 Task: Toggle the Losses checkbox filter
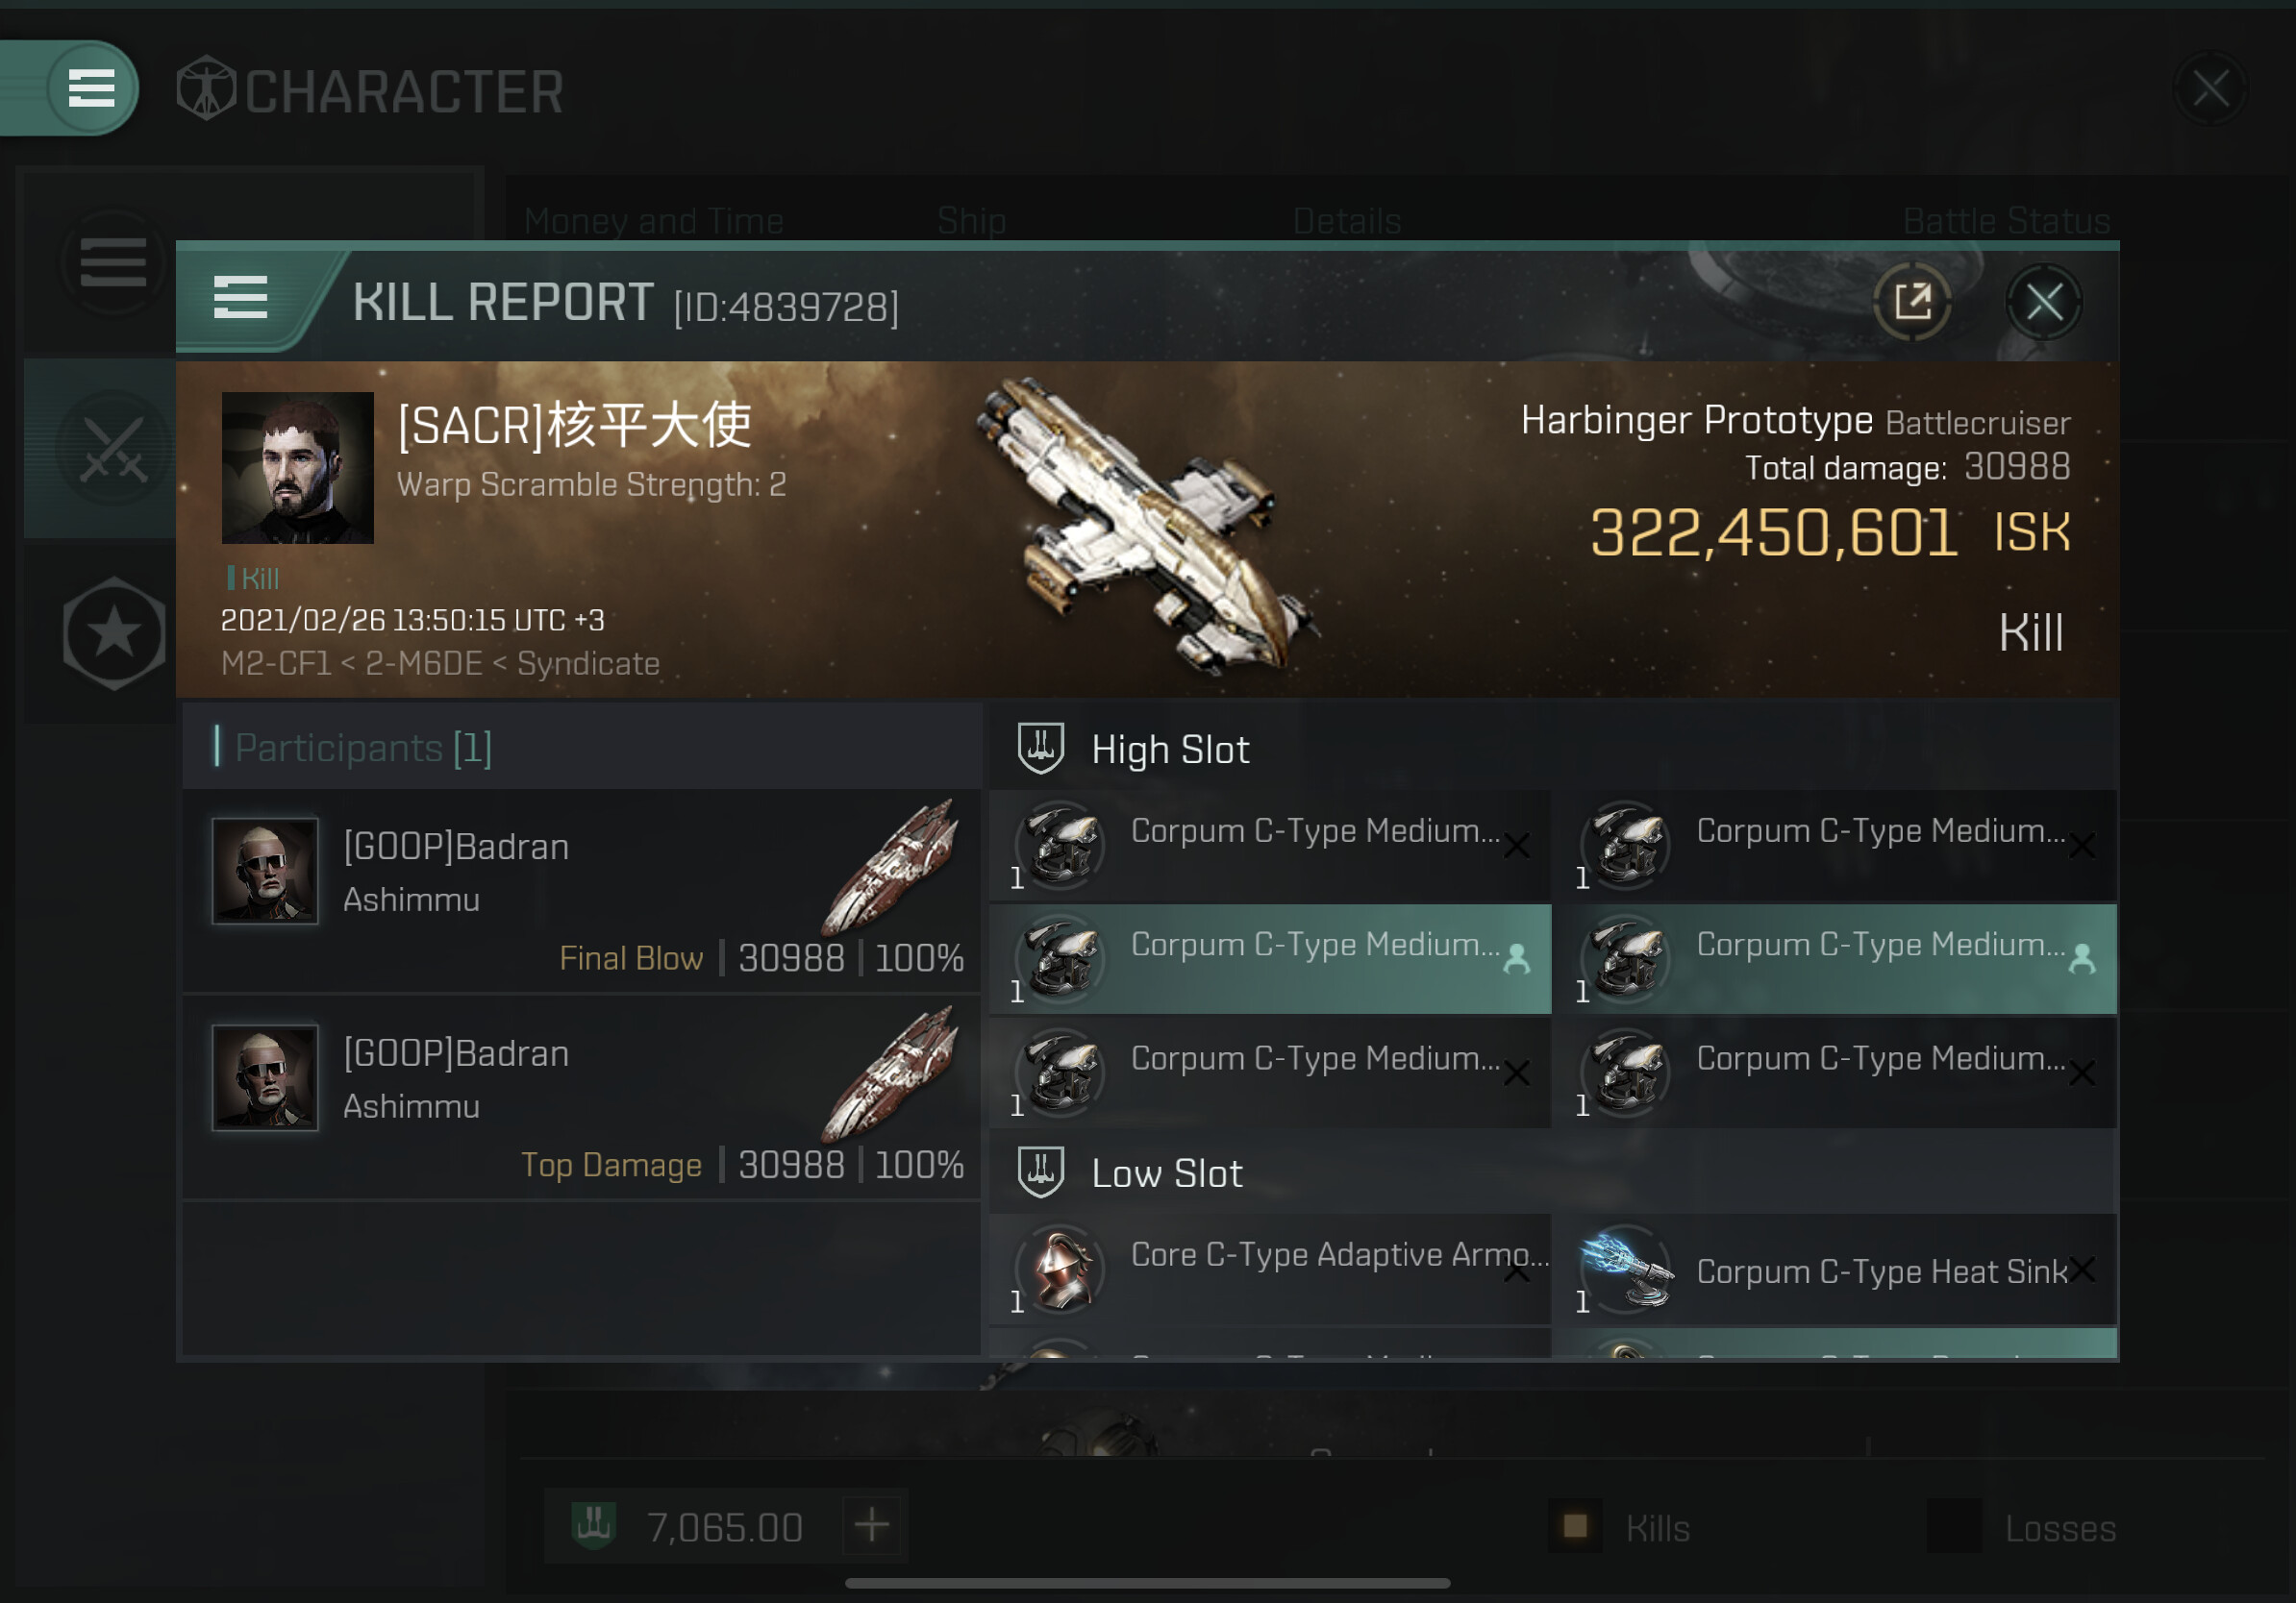1954,1526
